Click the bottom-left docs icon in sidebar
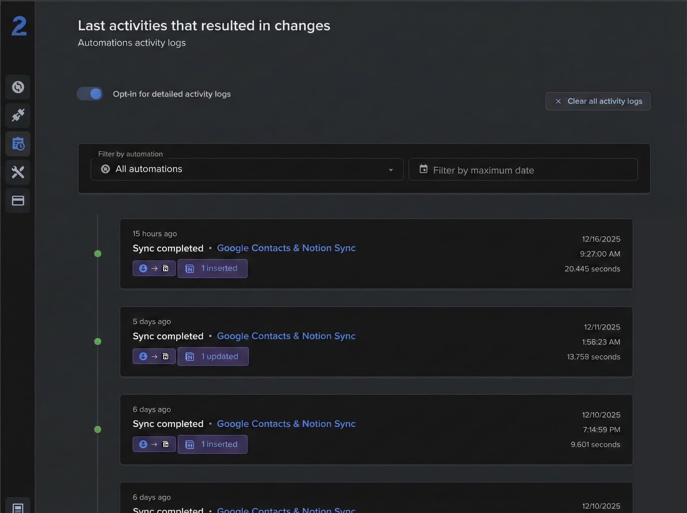Viewport: 687px width, 513px height. pyautogui.click(x=18, y=507)
